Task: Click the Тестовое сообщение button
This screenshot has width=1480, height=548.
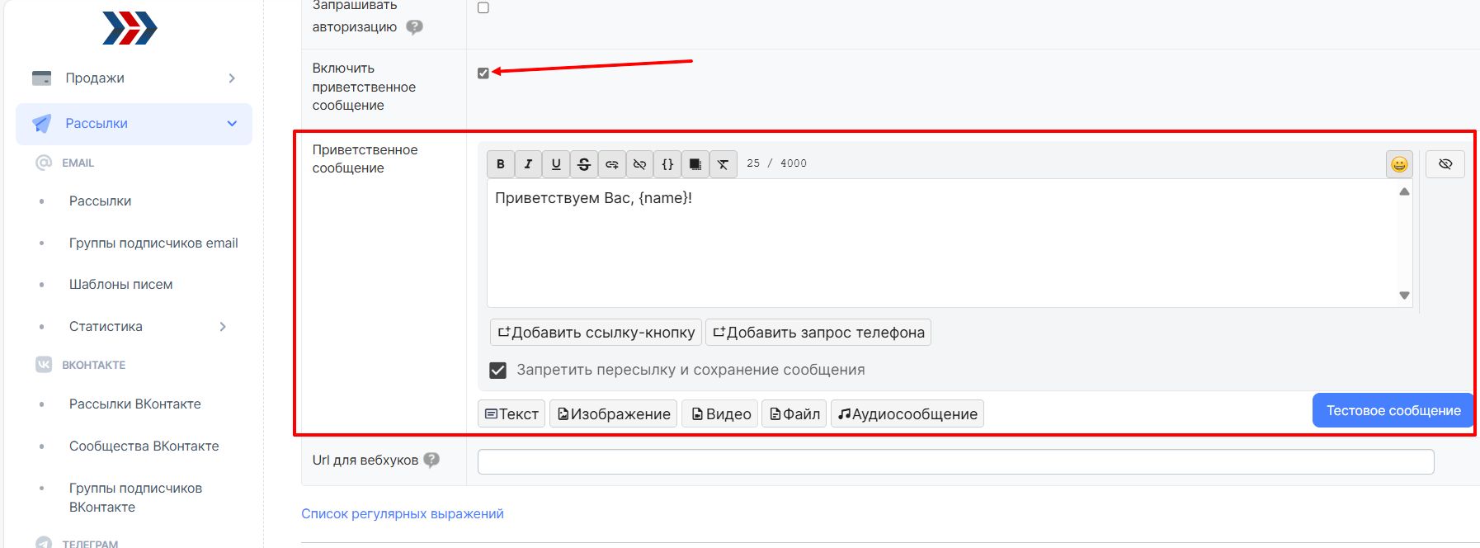Action: [x=1393, y=410]
